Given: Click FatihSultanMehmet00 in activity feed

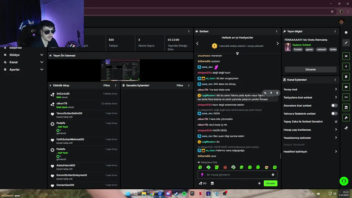Looking at the screenshot, I should click(70, 139).
